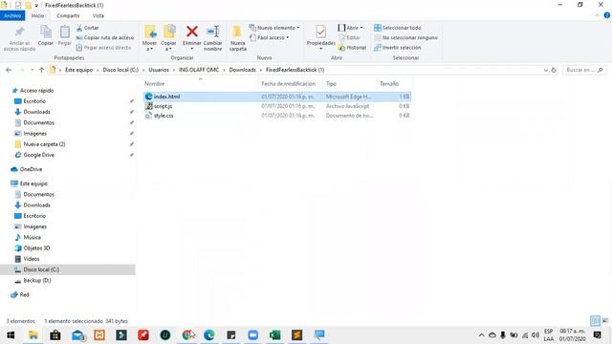Open the blue help question mark
Viewport: 612px width, 344px height.
pos(607,15)
